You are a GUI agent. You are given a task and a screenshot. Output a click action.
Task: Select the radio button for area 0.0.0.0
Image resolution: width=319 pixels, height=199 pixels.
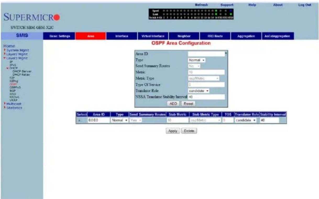pos(79,120)
